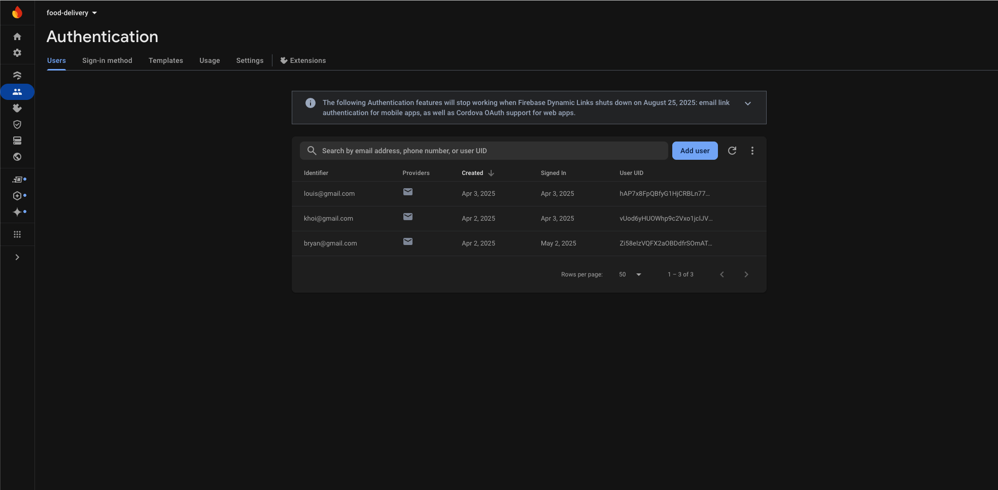Open the food-delivery project dropdown
The height and width of the screenshot is (490, 998).
(x=72, y=13)
